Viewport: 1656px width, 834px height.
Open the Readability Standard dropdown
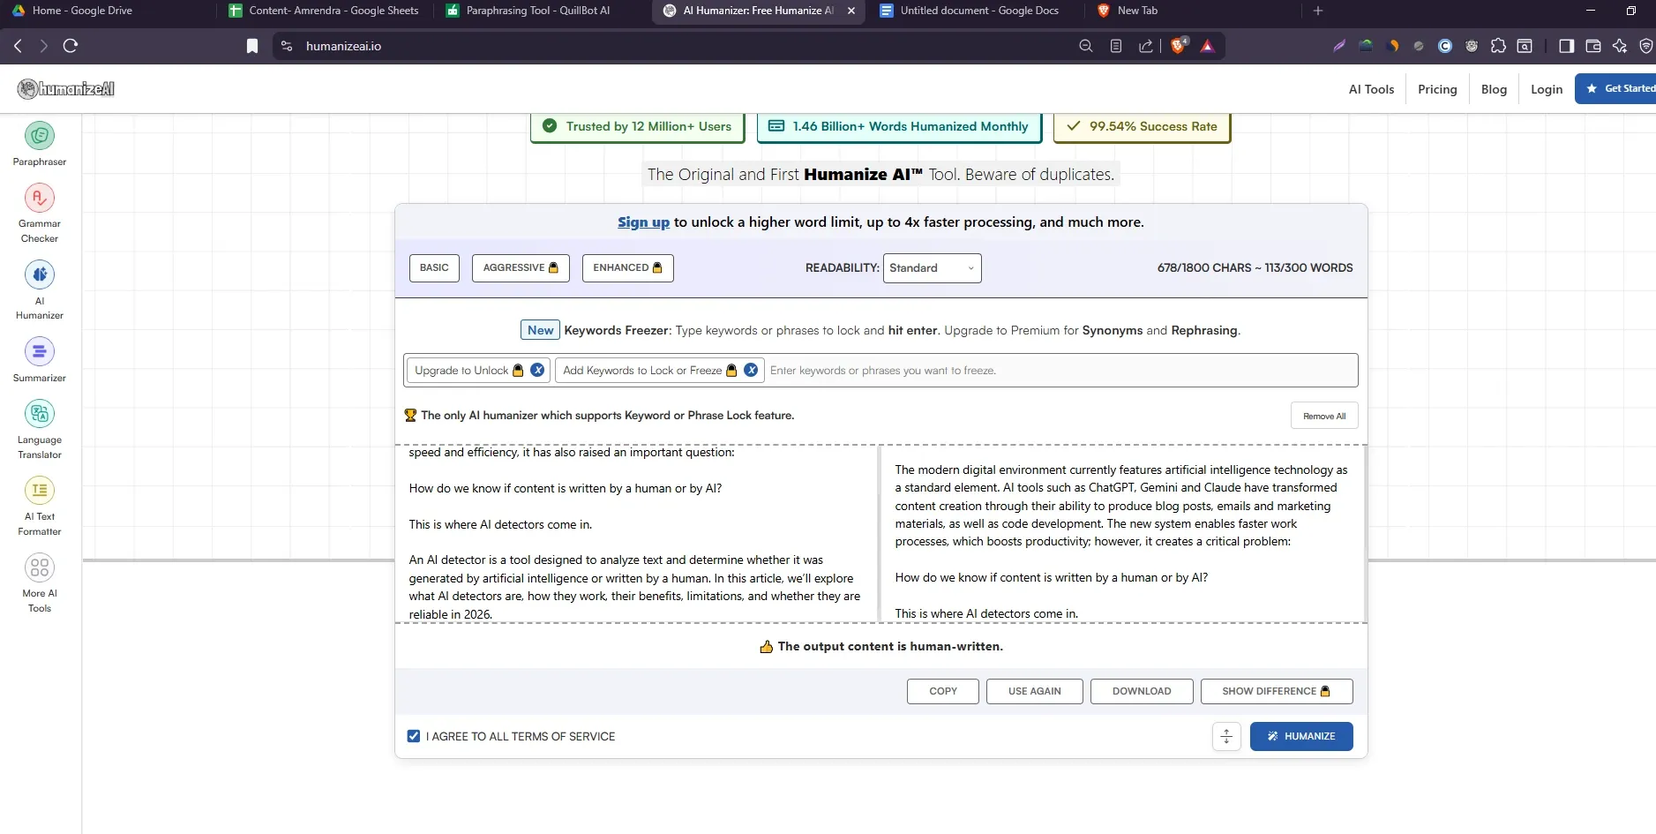(x=932, y=268)
